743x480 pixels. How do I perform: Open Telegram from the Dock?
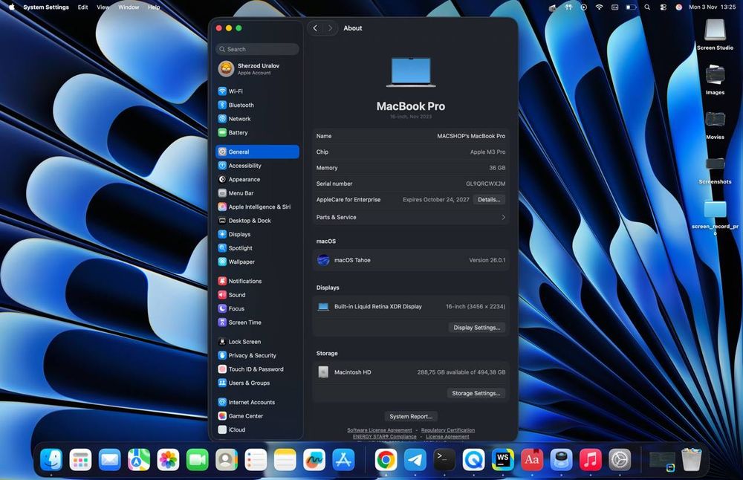tap(415, 460)
